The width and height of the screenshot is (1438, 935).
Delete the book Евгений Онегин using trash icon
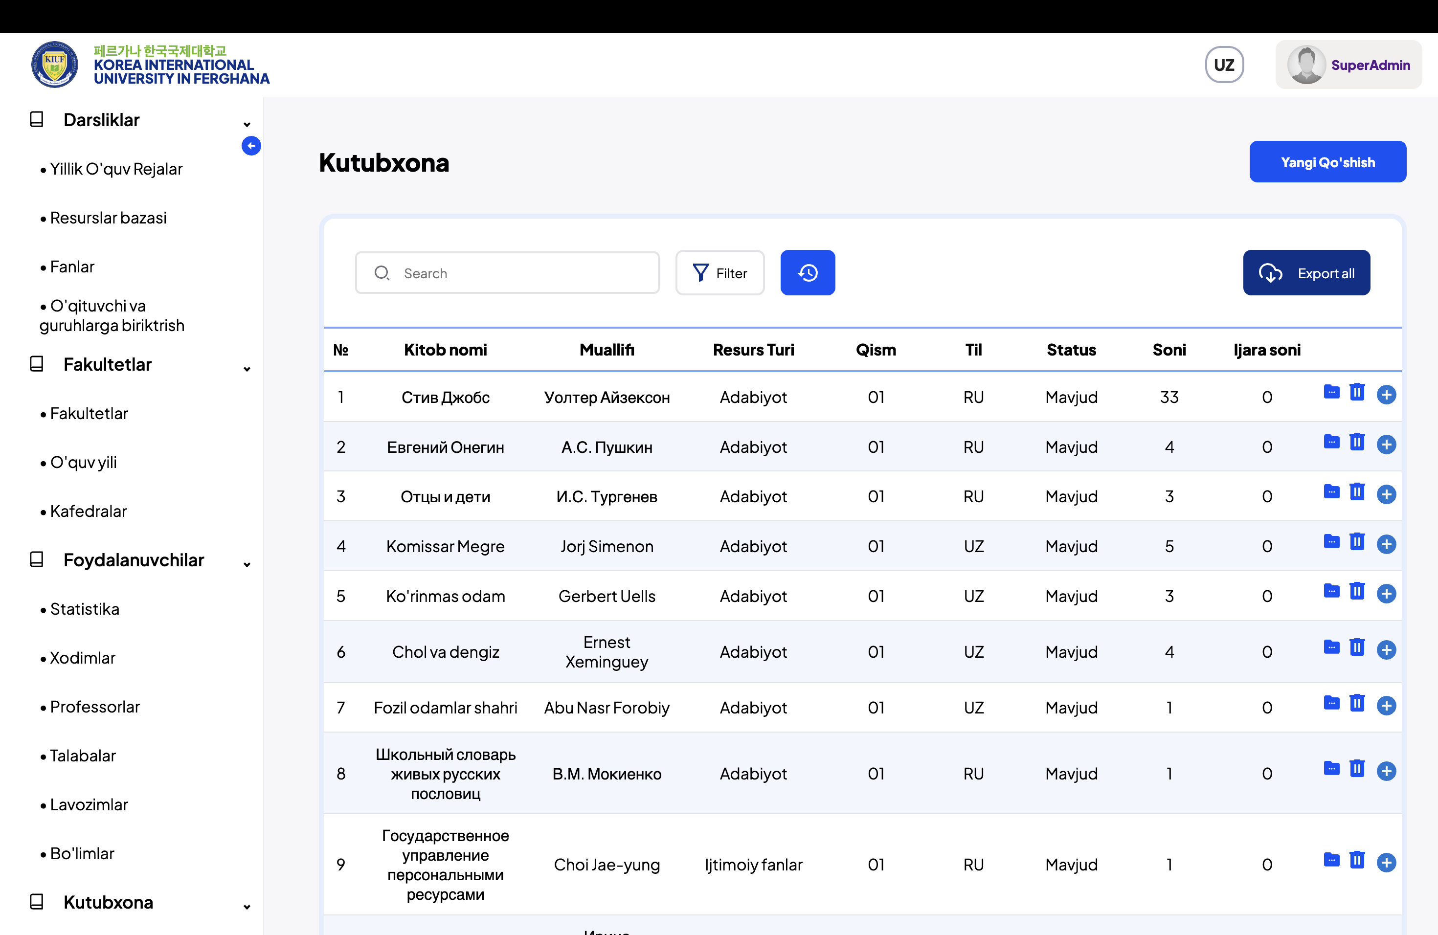click(1358, 442)
